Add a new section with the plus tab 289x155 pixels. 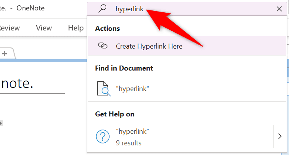(x=5, y=54)
